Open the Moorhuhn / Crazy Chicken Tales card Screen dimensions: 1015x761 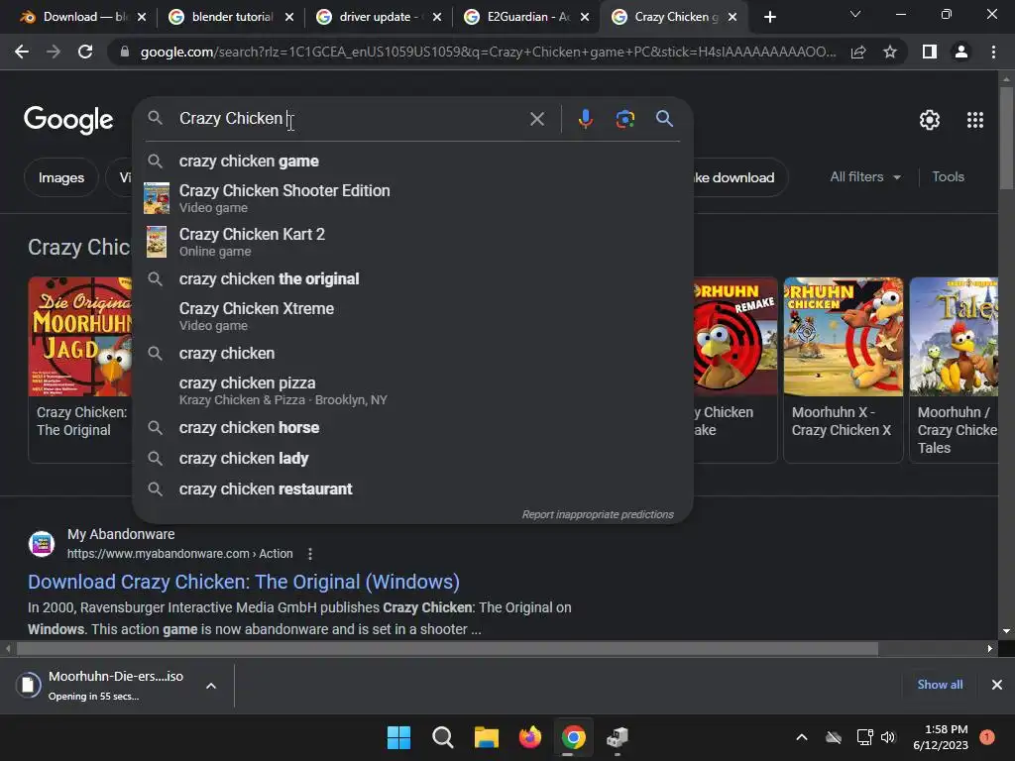(x=954, y=370)
